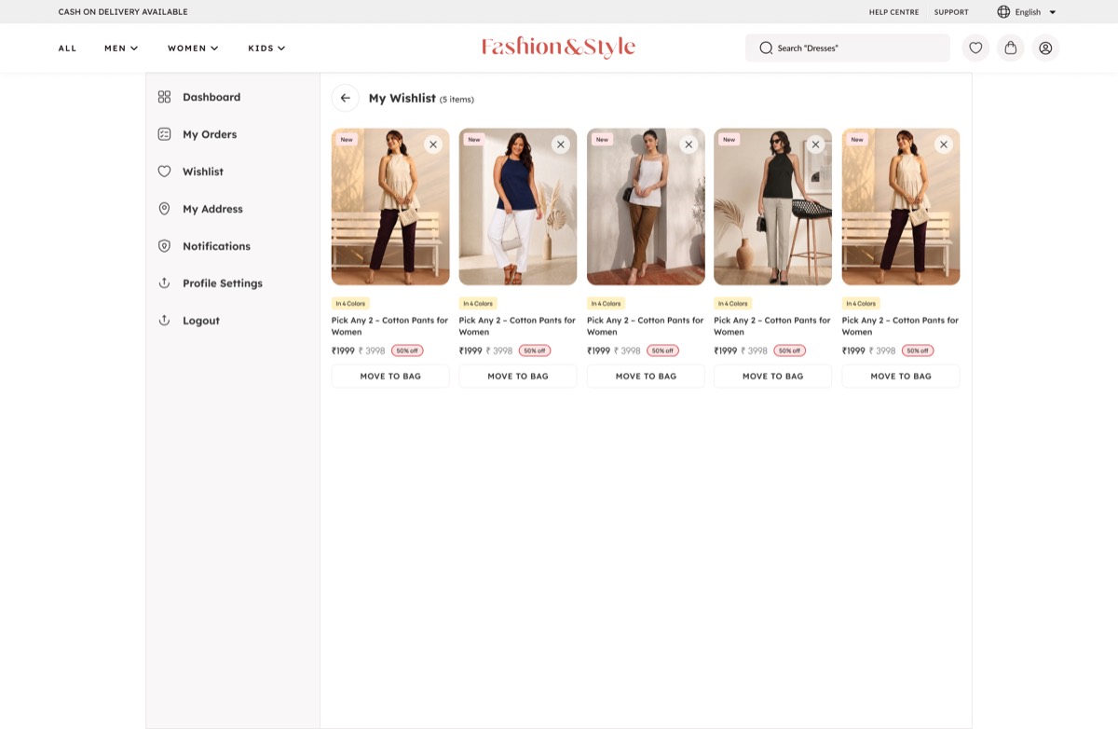The width and height of the screenshot is (1118, 729).
Task: Open the white camisole brown pants product image
Action: pos(646,207)
